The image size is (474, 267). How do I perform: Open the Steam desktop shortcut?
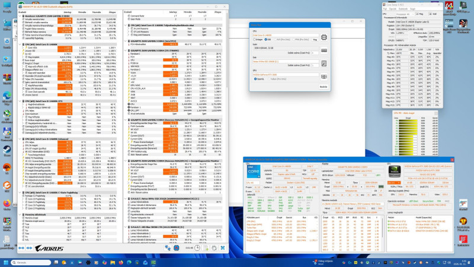click(7, 151)
